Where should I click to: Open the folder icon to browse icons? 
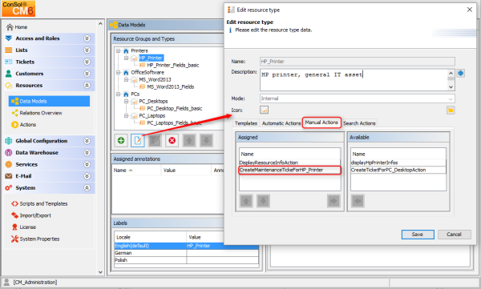tap(451, 110)
